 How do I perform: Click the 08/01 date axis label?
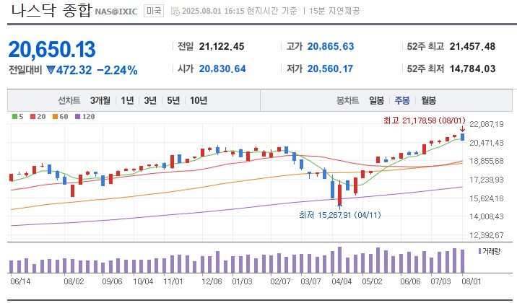click(x=472, y=281)
